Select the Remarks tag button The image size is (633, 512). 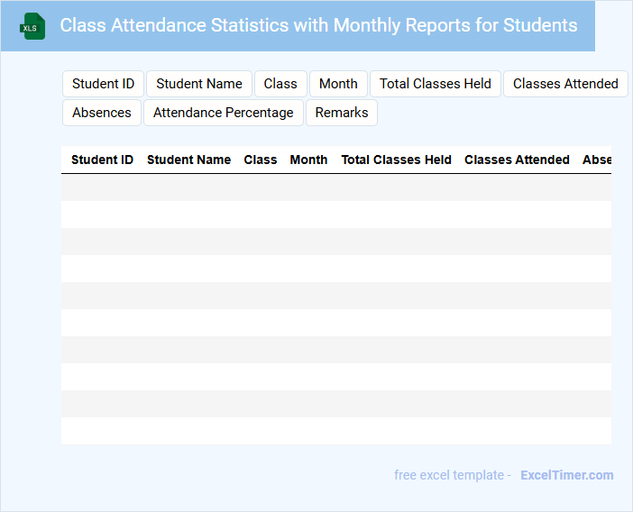[x=342, y=113]
